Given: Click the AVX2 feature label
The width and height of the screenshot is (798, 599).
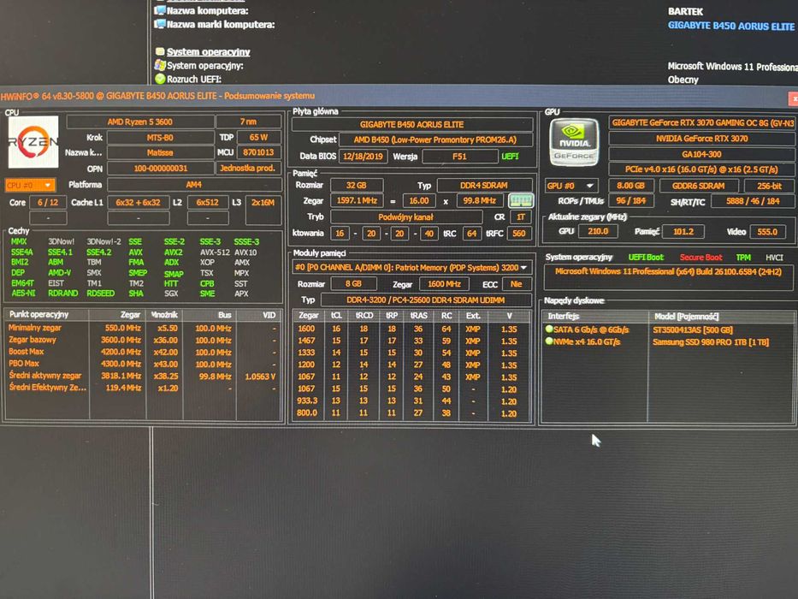Looking at the screenshot, I should [x=173, y=252].
